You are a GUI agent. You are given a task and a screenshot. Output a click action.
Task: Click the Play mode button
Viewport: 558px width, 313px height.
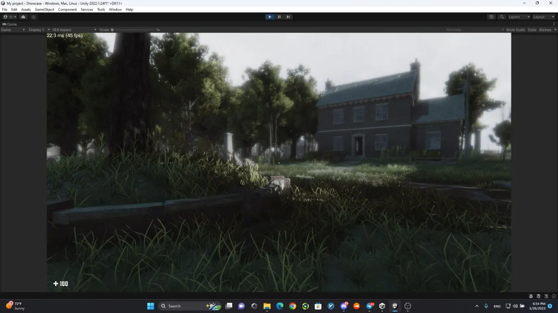[270, 17]
